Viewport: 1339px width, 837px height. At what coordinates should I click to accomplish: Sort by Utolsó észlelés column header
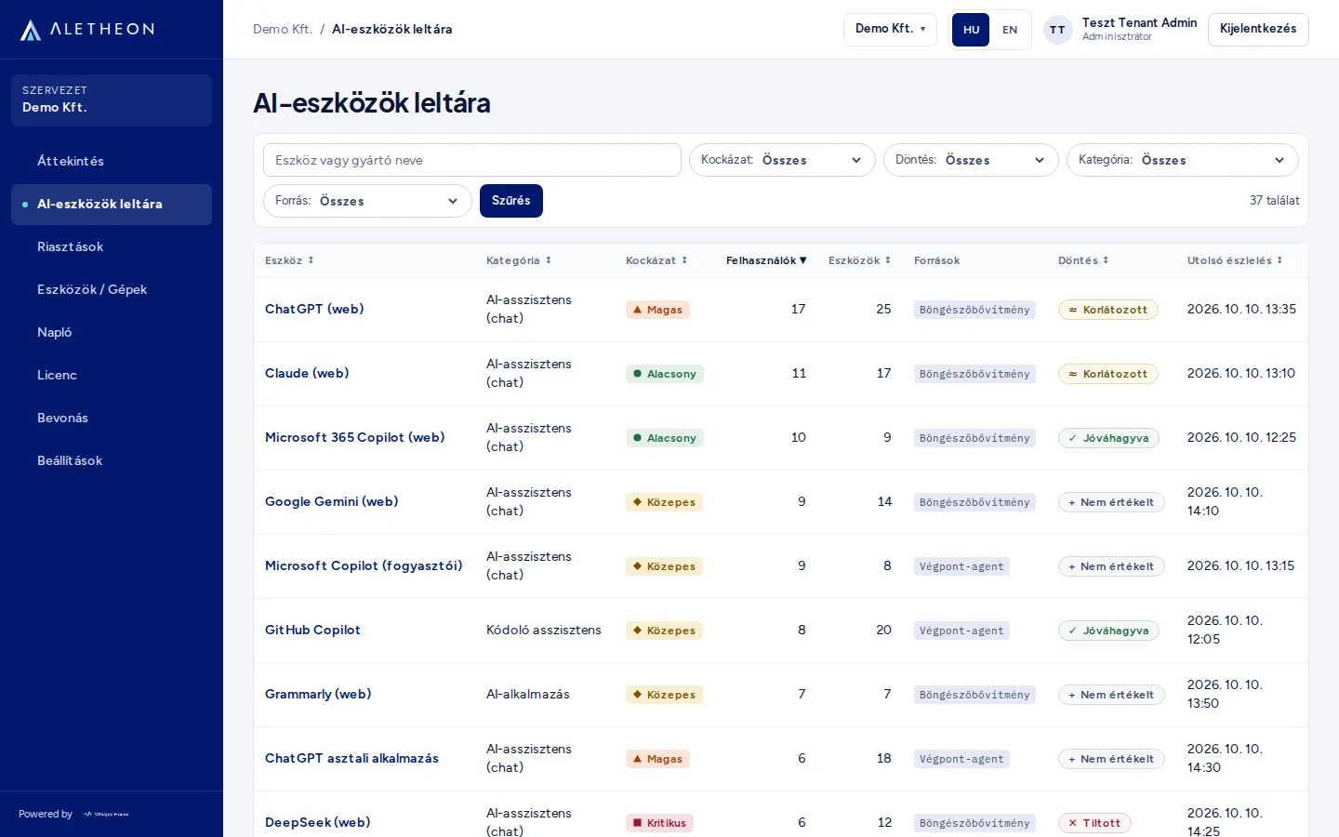pyautogui.click(x=1235, y=260)
